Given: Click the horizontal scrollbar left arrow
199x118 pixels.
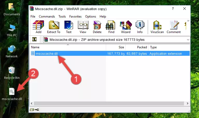Looking at the screenshot, I should point(32,104).
